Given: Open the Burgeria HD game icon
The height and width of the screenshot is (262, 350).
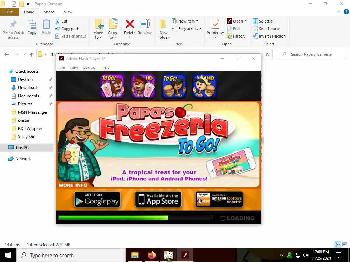Looking at the screenshot, I should (204, 86).
